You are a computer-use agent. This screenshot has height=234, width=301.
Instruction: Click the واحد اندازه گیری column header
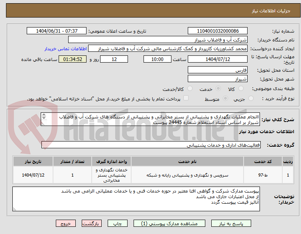coord(112,161)
